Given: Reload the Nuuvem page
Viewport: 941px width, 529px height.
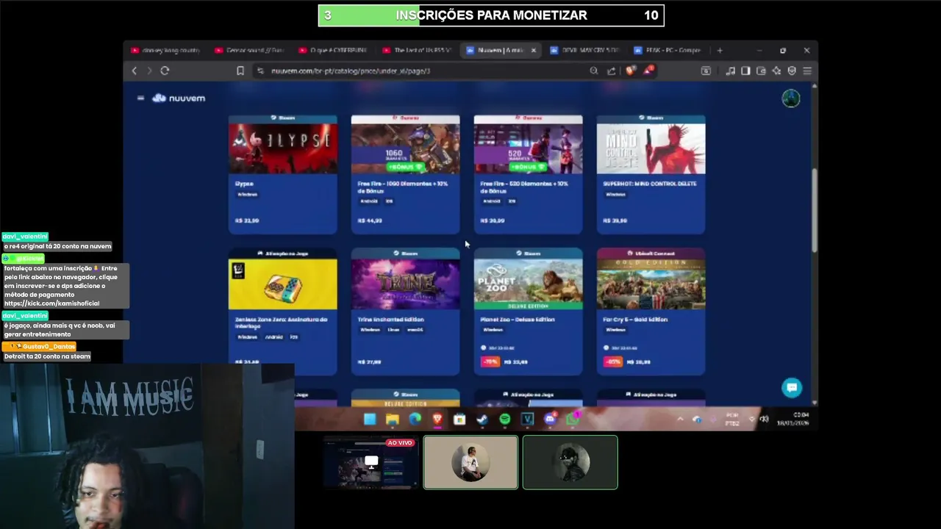Looking at the screenshot, I should [x=165, y=71].
